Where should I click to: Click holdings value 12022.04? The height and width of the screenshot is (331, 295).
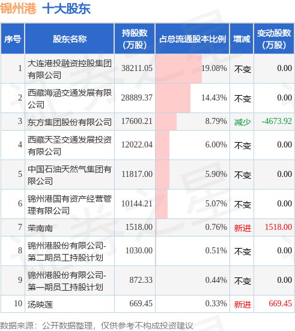click(137, 144)
